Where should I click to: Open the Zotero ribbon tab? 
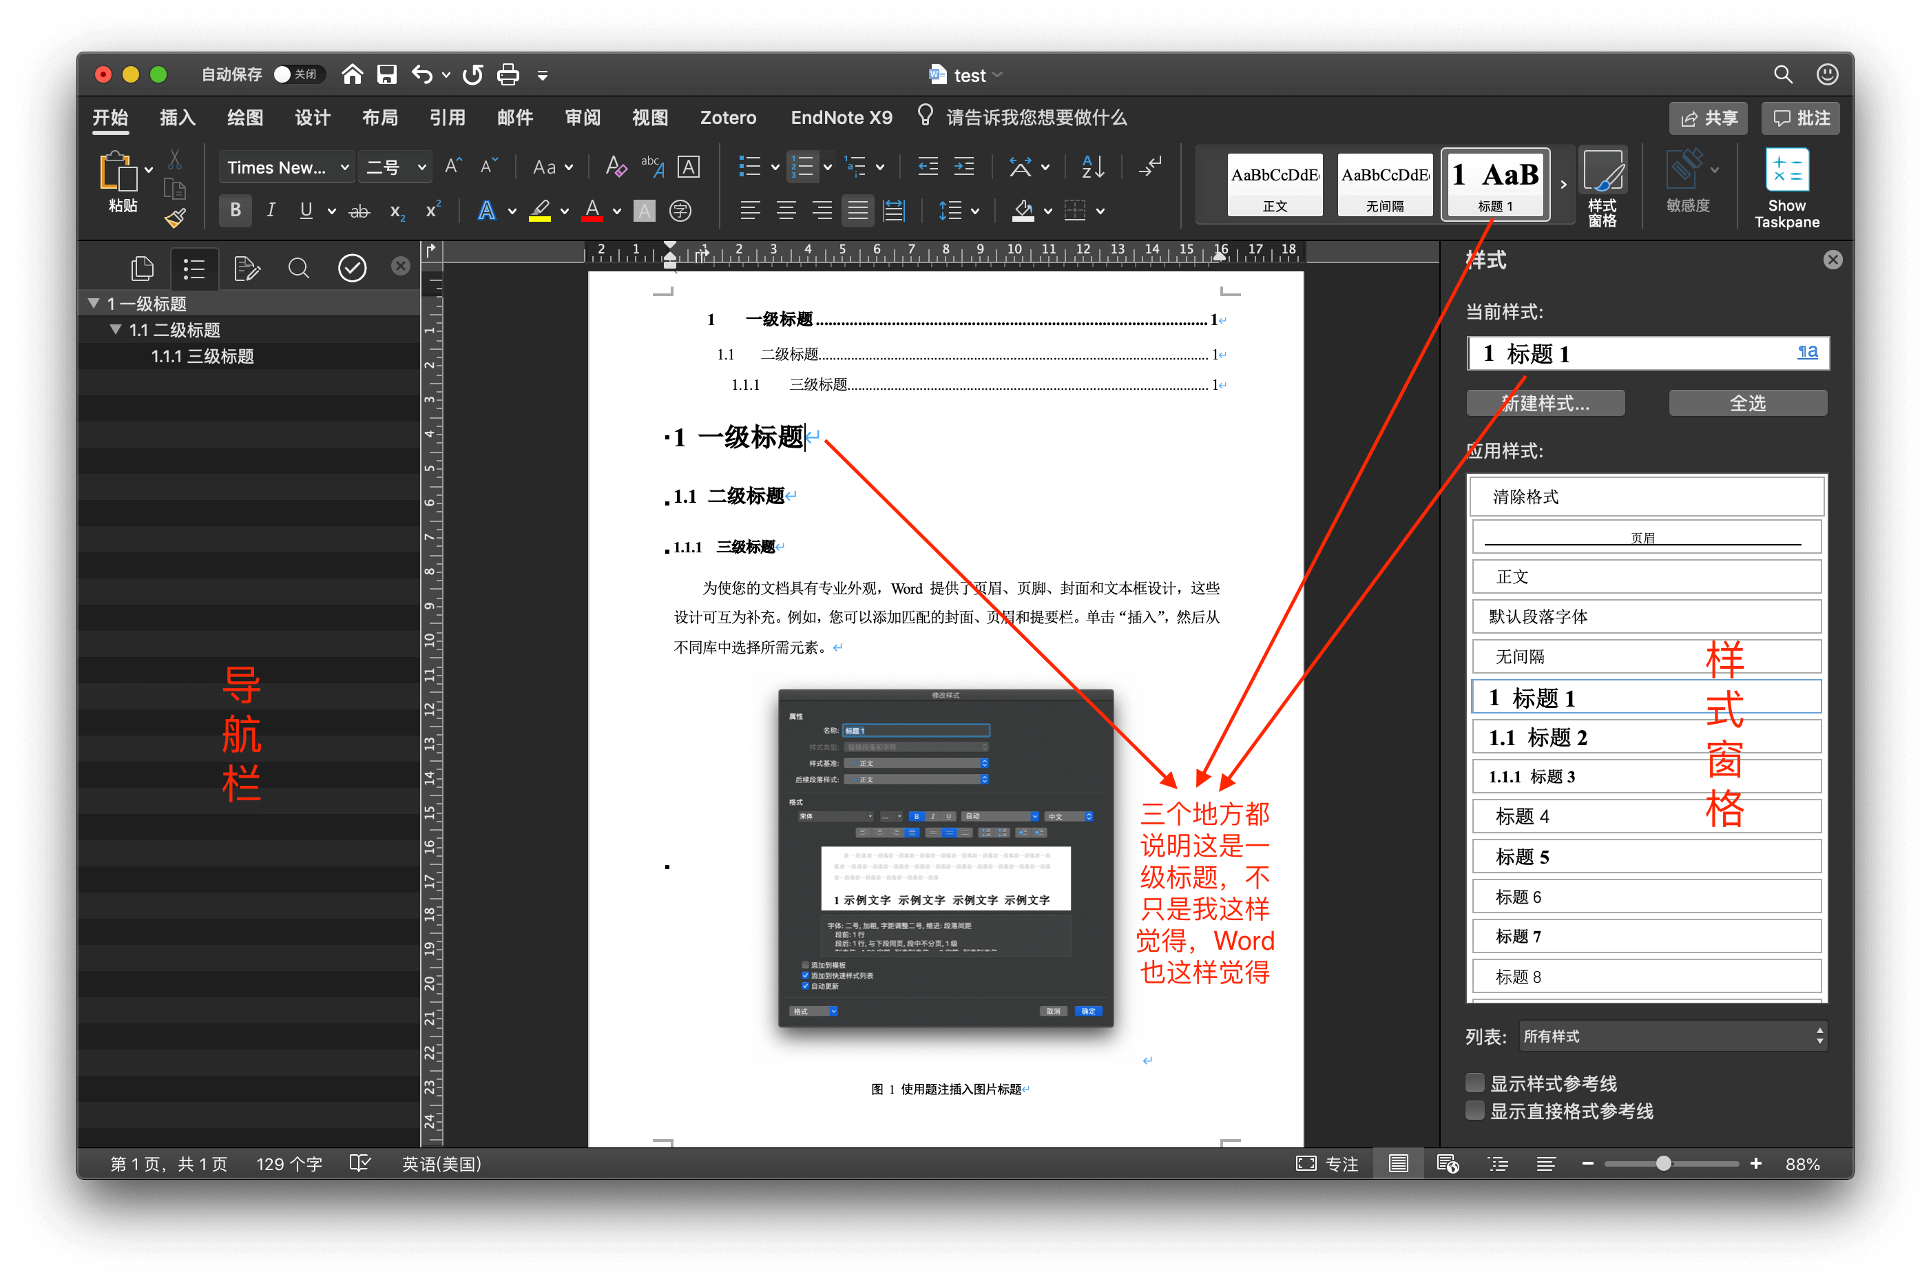[728, 118]
